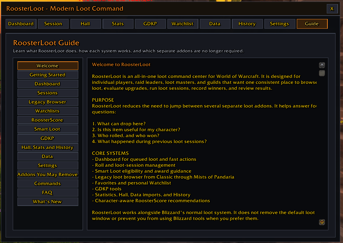View the What's New section
The image size is (343, 243).
point(48,202)
